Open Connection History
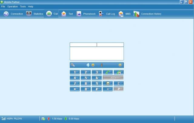194x123 pixels. point(148,14)
